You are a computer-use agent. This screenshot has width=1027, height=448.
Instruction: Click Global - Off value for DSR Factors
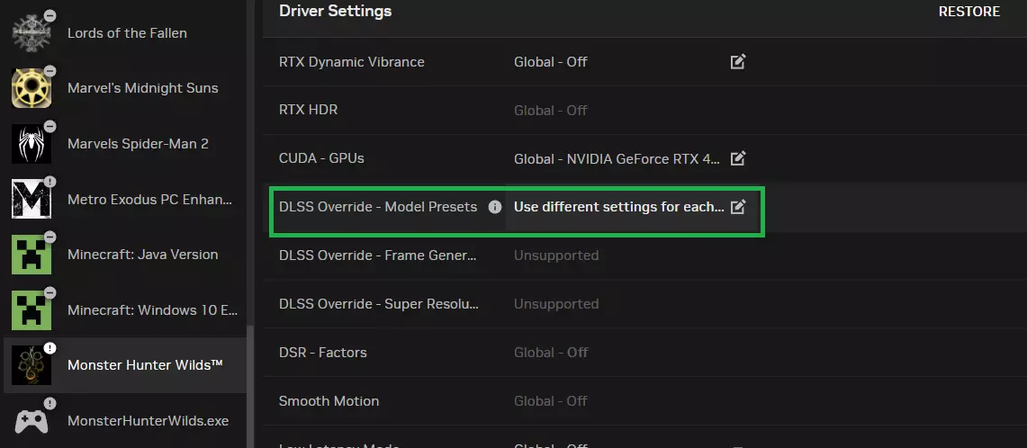550,353
